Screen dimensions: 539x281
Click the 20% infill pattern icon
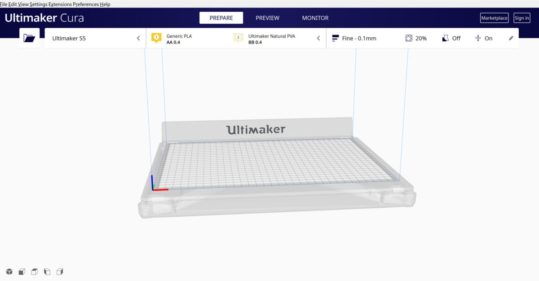409,39
